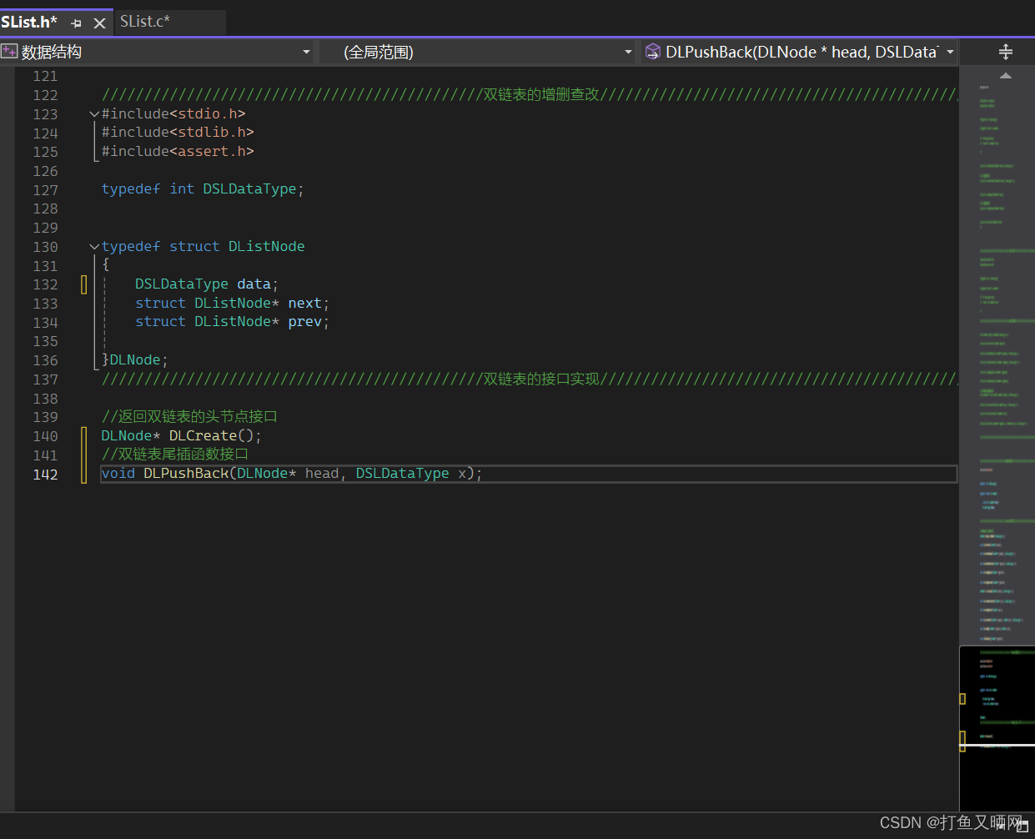This screenshot has height=839, width=1035.
Task: Switch to the SList.c* tab
Action: pyautogui.click(x=144, y=22)
